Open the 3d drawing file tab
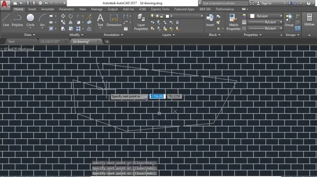Image resolution: width=317 pixels, height=177 pixels. coord(81,41)
